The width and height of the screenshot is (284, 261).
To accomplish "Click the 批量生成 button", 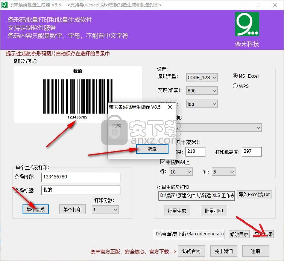I will (x=177, y=211).
